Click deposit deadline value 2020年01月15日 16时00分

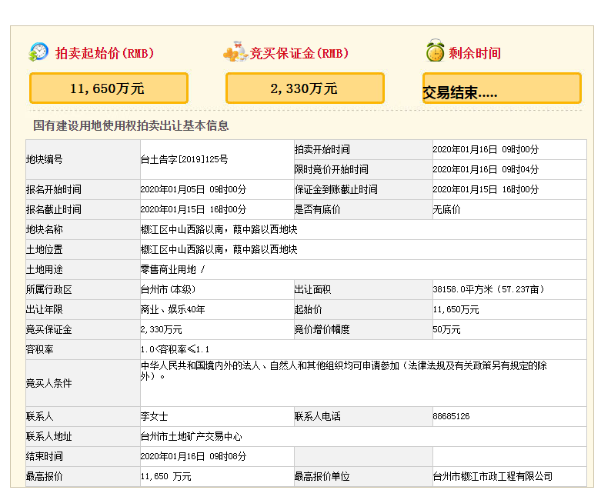click(486, 189)
